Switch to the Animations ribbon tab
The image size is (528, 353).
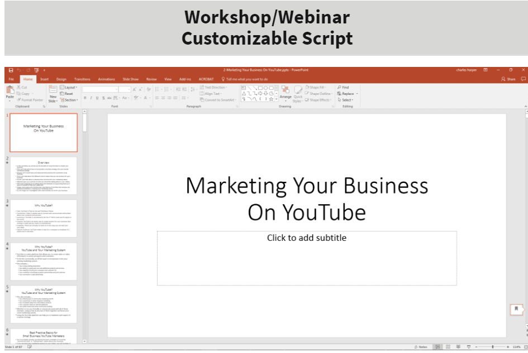coord(106,79)
